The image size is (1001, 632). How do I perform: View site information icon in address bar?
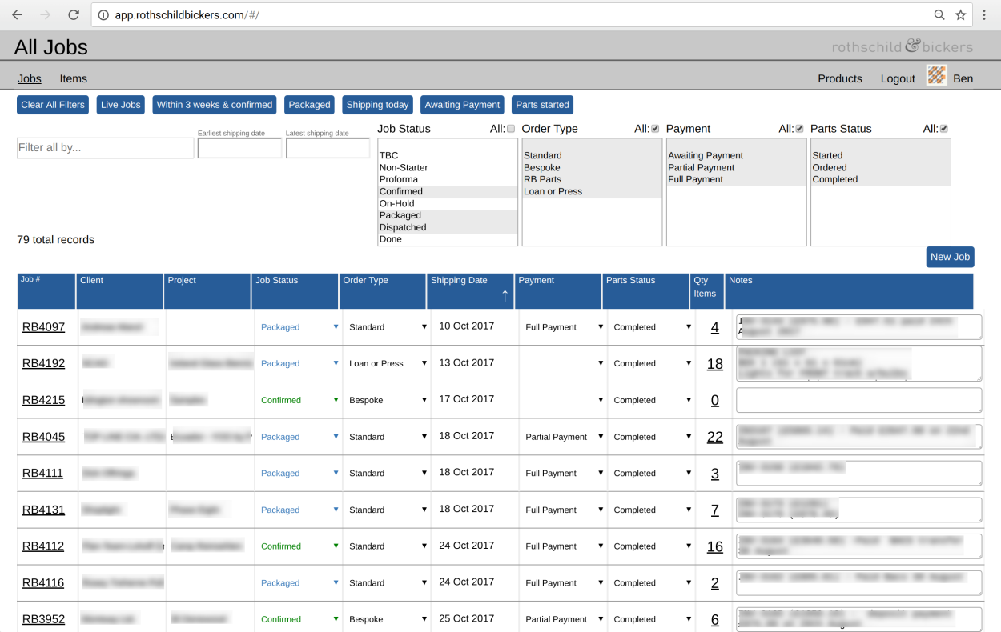103,15
